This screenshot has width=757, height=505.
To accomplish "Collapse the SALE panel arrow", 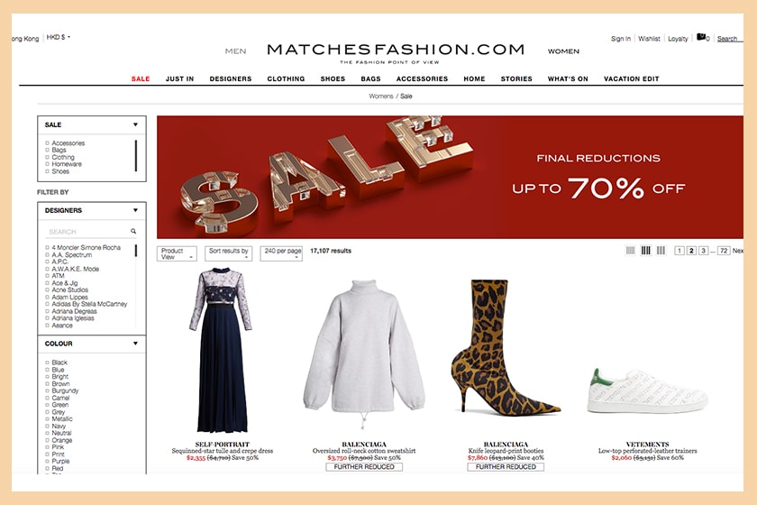I will point(136,124).
